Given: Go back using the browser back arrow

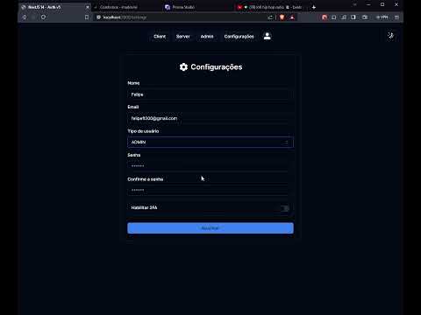Looking at the screenshot, I should tap(24, 17).
